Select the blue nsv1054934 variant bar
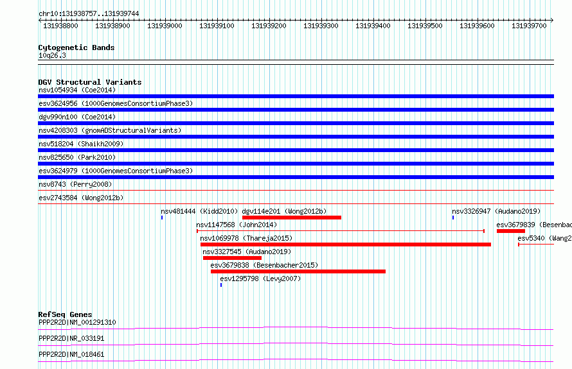 pyautogui.click(x=296, y=96)
